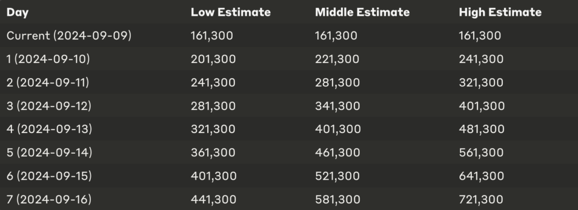Select the 6 (2024-09-15) row label
Screen dimensions: 578x210
[49, 176]
